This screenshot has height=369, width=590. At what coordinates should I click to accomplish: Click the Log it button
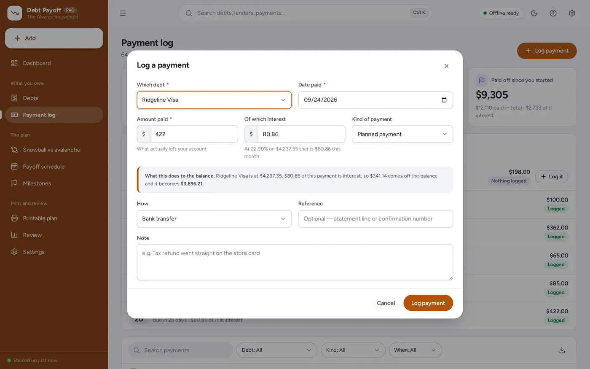(x=552, y=177)
